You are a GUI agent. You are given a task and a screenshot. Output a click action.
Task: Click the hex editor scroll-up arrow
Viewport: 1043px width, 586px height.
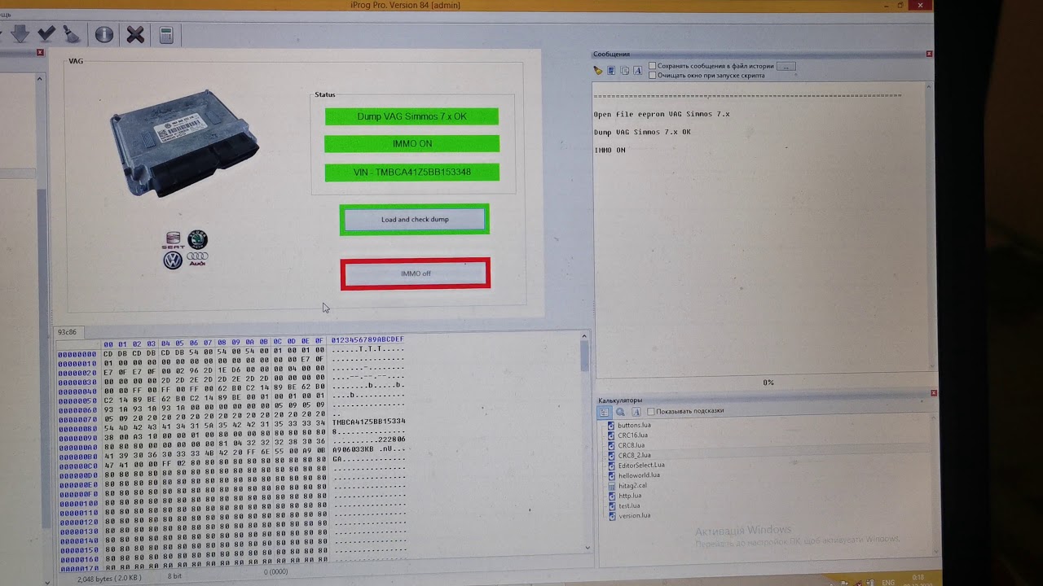click(584, 335)
